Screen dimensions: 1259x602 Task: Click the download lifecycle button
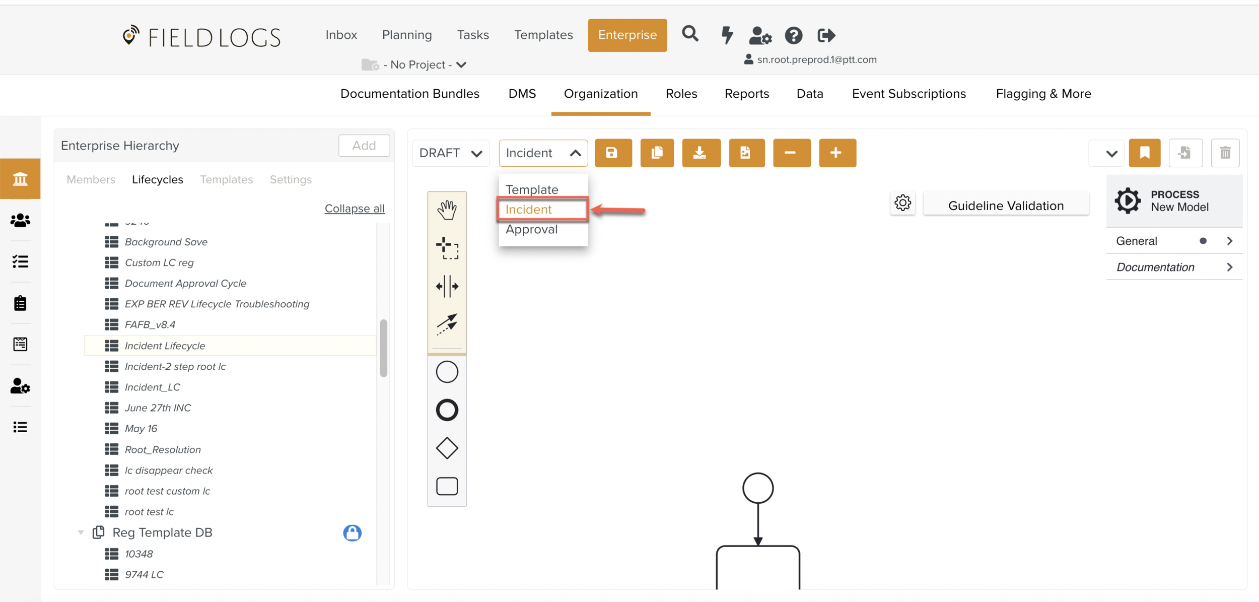pos(701,153)
